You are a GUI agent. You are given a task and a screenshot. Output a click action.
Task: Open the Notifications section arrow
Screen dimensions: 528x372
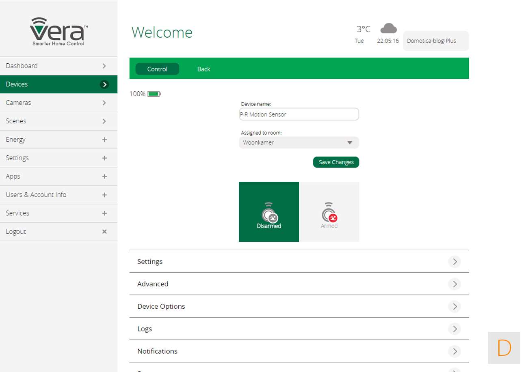454,351
